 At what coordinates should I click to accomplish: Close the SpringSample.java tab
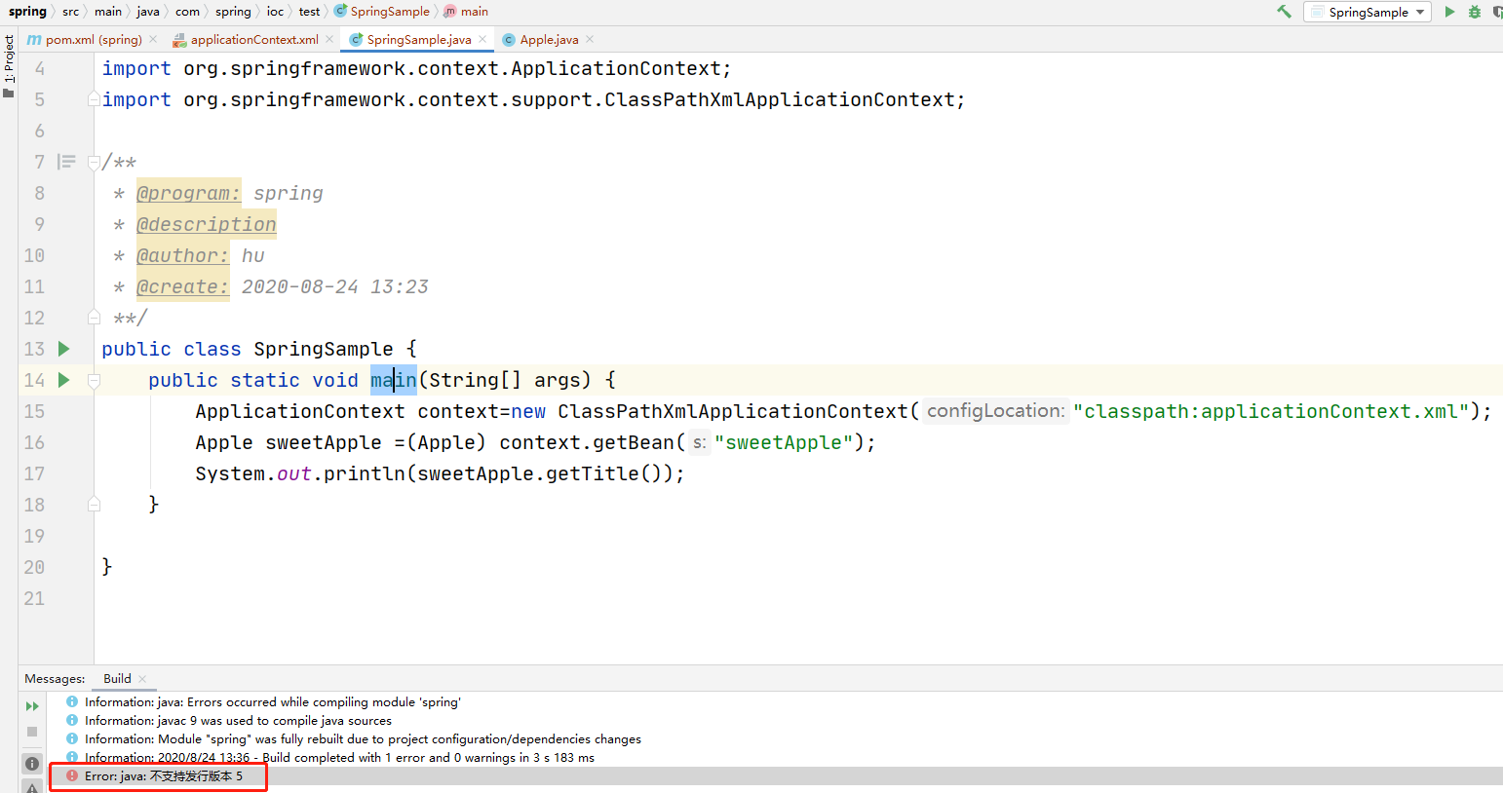pos(482,40)
